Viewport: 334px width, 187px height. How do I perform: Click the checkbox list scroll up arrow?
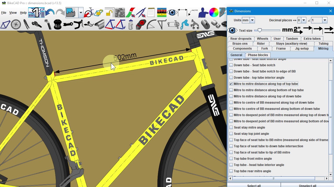coord(331,61)
